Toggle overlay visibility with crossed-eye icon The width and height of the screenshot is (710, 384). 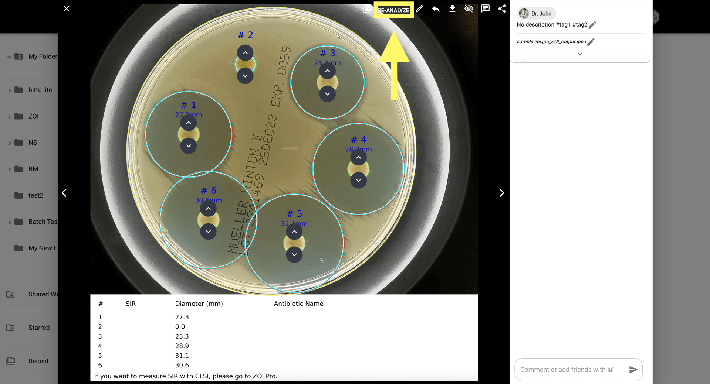pos(469,9)
